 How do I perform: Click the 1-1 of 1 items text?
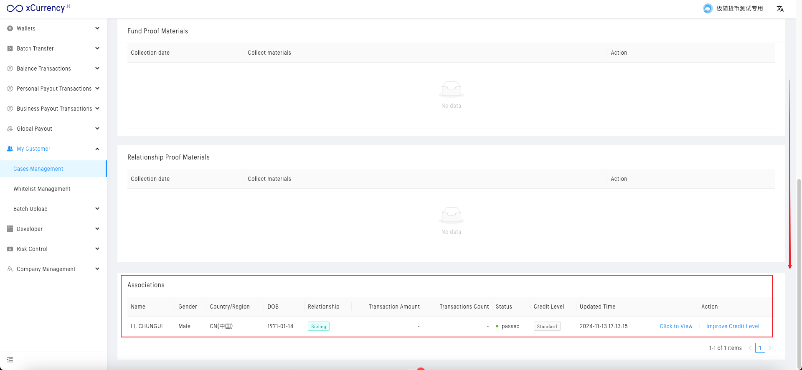(x=725, y=348)
